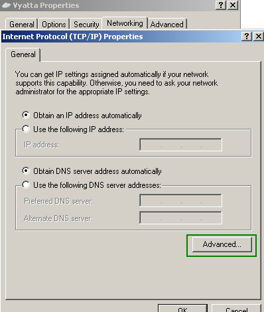Screen dimensions: 264x312
Task: Click the help question mark in Vyatta Properties
Action: [221, 5]
